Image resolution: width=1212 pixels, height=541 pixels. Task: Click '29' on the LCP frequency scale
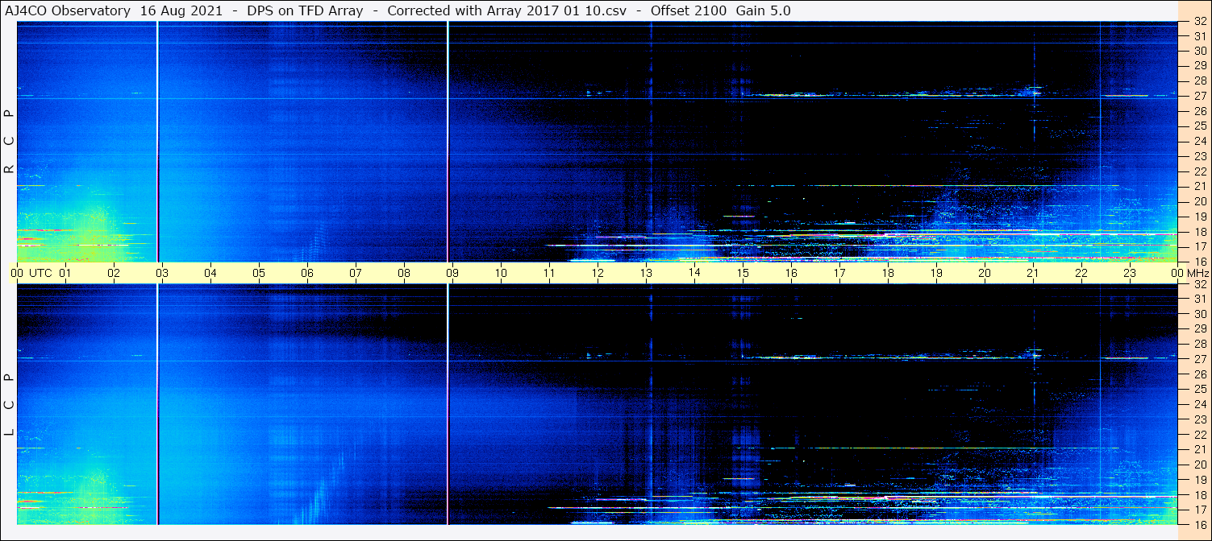coord(1199,328)
